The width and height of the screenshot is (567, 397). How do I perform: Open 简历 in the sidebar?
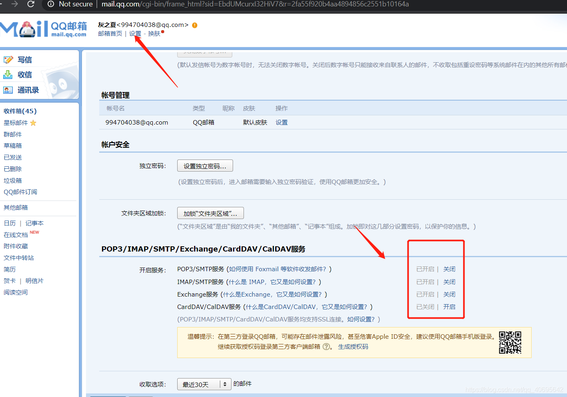[x=10, y=270]
